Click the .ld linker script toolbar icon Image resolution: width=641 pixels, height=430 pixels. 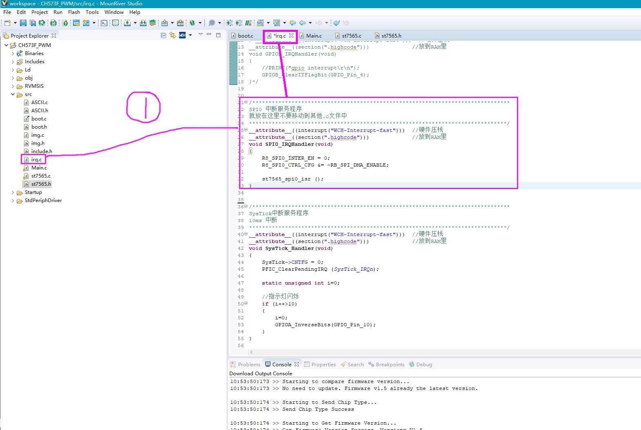(53, 23)
